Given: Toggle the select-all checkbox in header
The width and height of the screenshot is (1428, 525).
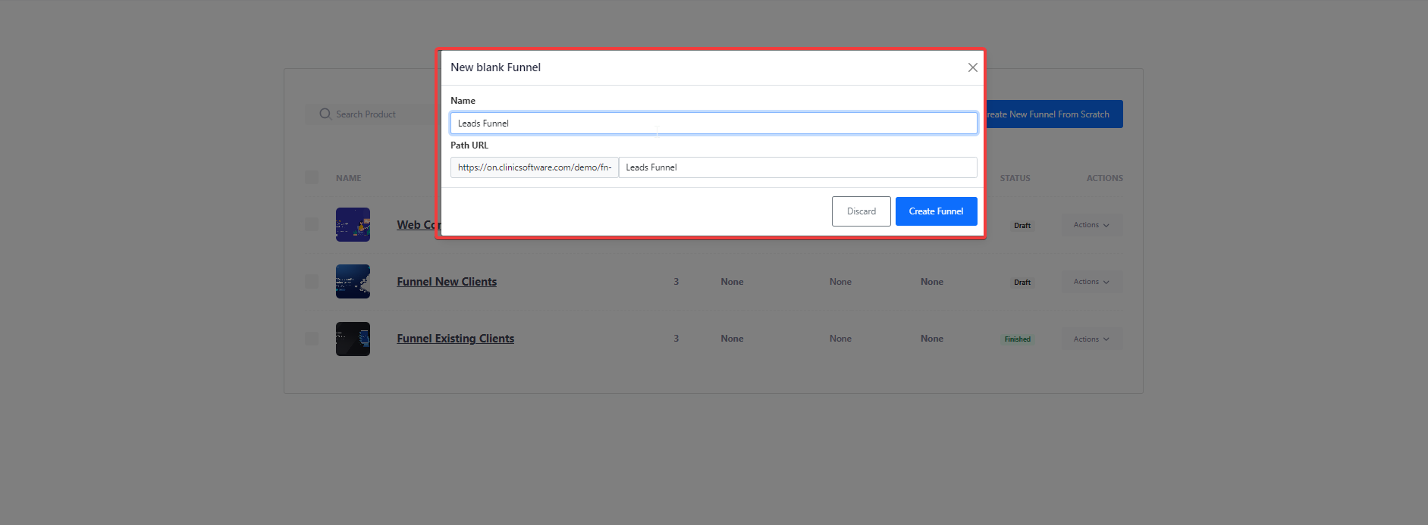Looking at the screenshot, I should pos(312,177).
